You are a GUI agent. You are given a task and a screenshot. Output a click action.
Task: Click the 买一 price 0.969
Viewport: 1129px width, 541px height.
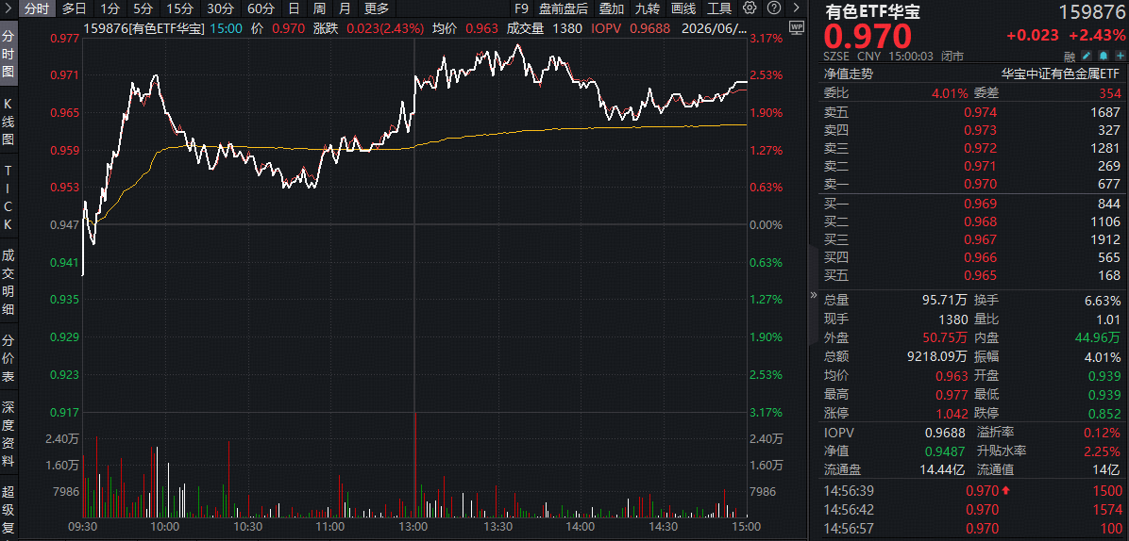[981, 204]
